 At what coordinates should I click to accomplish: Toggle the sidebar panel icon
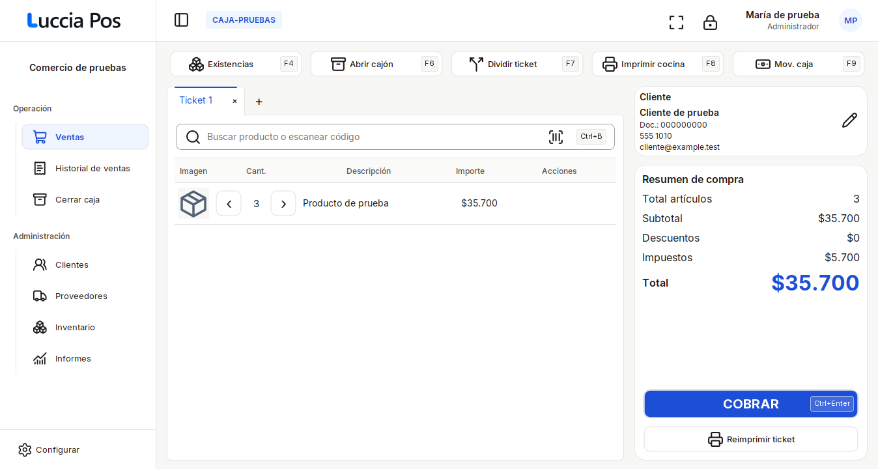click(181, 20)
